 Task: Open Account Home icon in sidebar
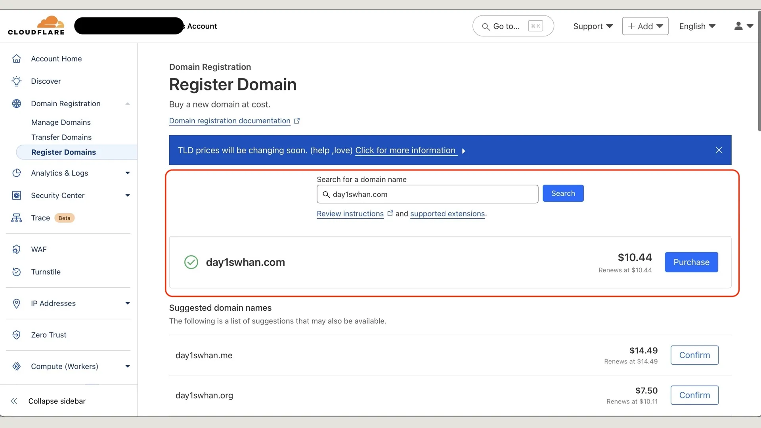16,59
